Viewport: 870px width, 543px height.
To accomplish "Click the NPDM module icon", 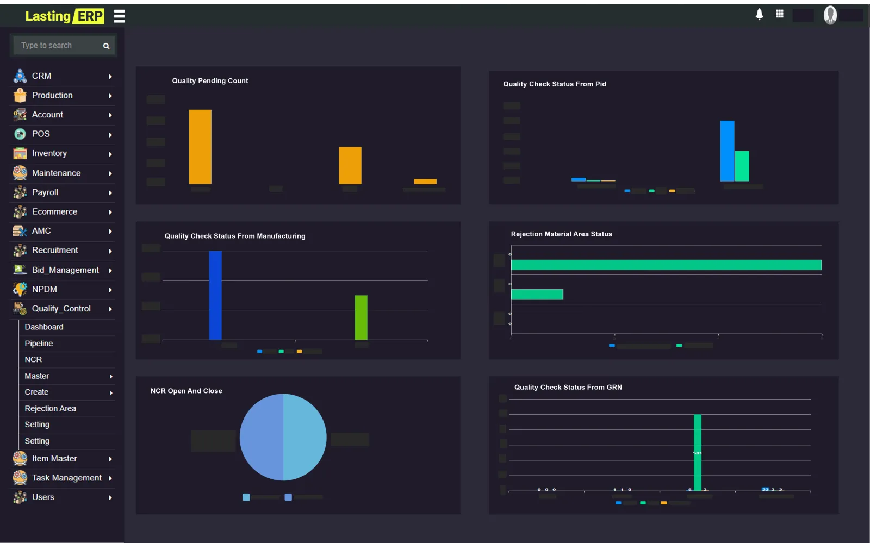I will point(20,289).
